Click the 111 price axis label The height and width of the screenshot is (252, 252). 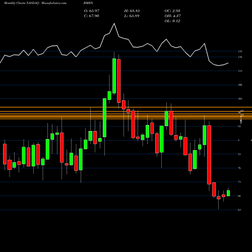pyautogui.click(x=240, y=71)
